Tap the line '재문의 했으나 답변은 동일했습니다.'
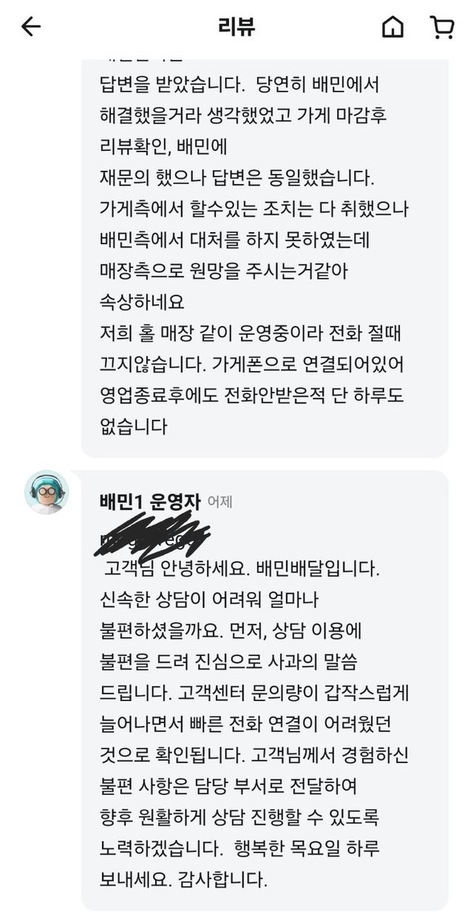The image size is (473, 922). (x=237, y=178)
